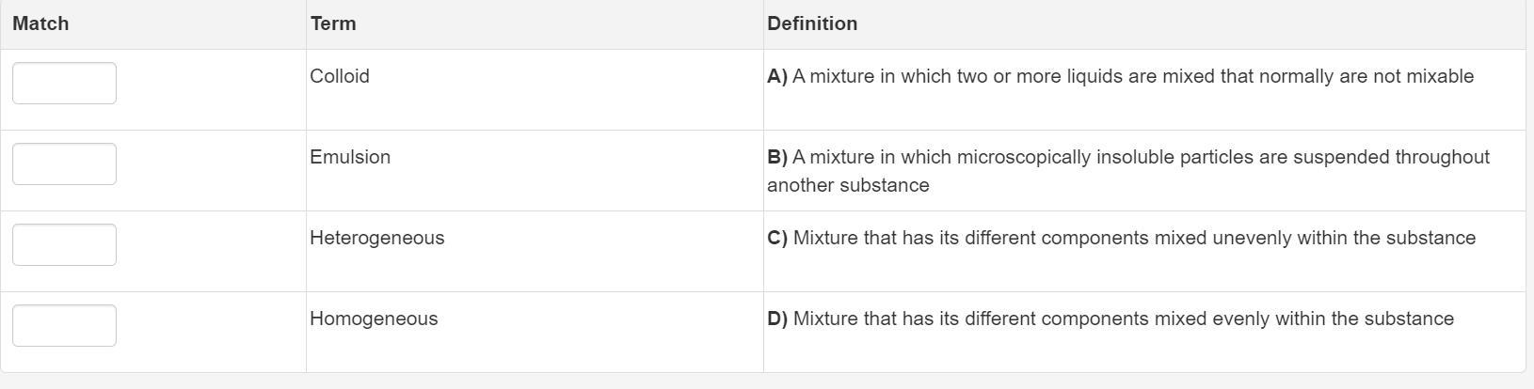Click the Emulsion term text
Screen dimensions: 1534x389
[x=350, y=157]
